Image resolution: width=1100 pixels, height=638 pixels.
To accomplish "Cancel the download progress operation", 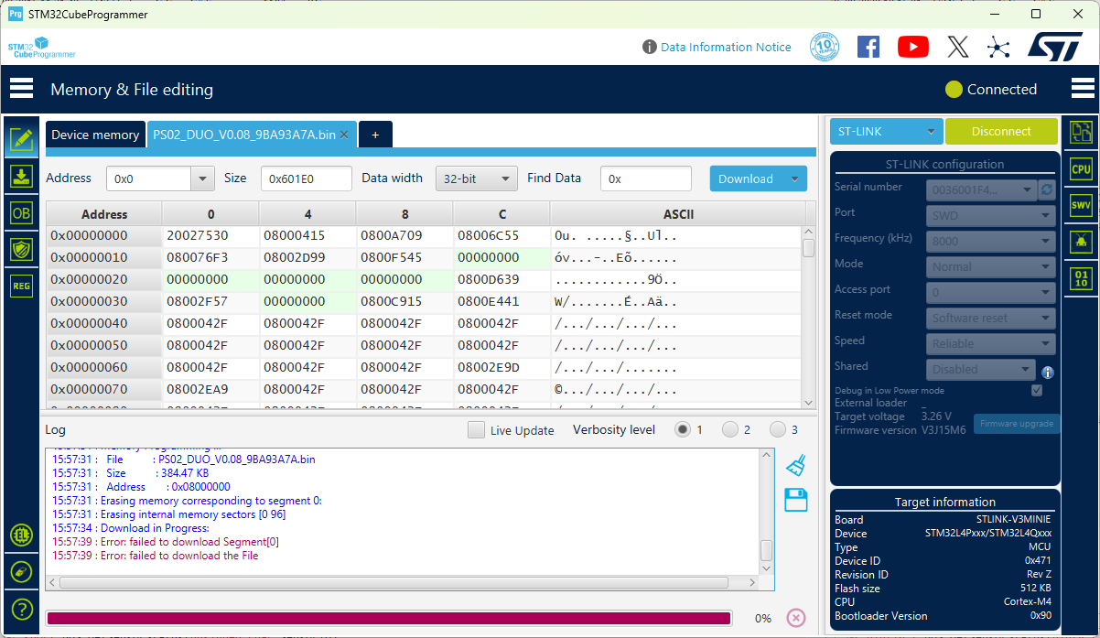I will point(795,618).
